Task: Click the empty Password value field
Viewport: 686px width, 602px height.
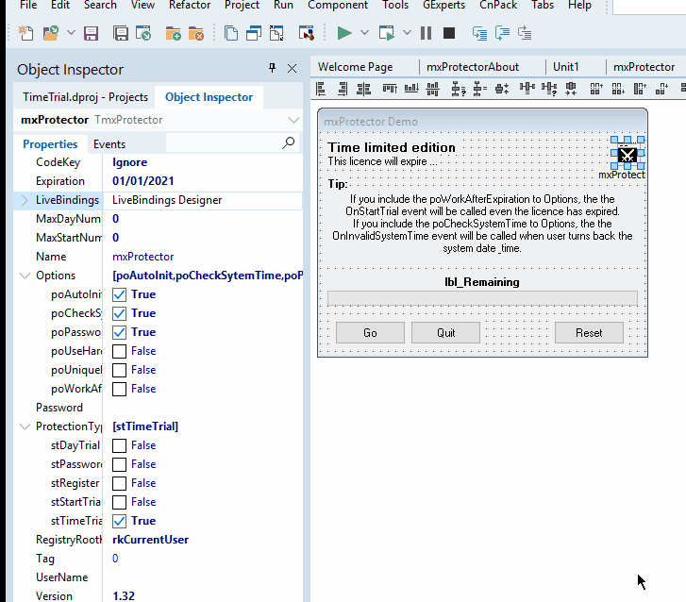Action: point(203,408)
